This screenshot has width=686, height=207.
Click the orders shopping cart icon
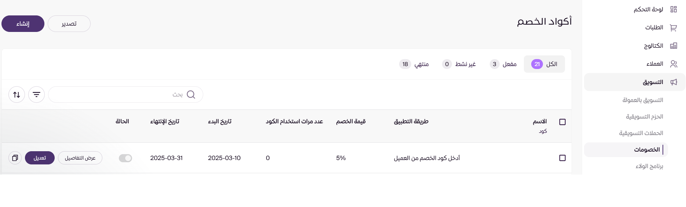point(674,28)
